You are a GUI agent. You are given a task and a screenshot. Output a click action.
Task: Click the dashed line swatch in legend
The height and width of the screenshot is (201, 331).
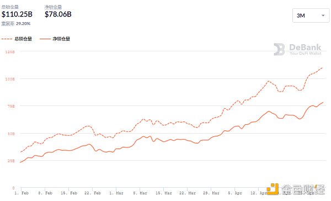point(7,39)
